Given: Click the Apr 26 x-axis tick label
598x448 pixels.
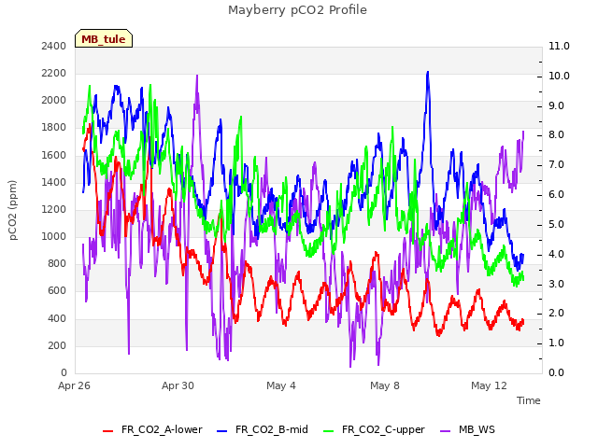Looking at the screenshot, I should [74, 385].
